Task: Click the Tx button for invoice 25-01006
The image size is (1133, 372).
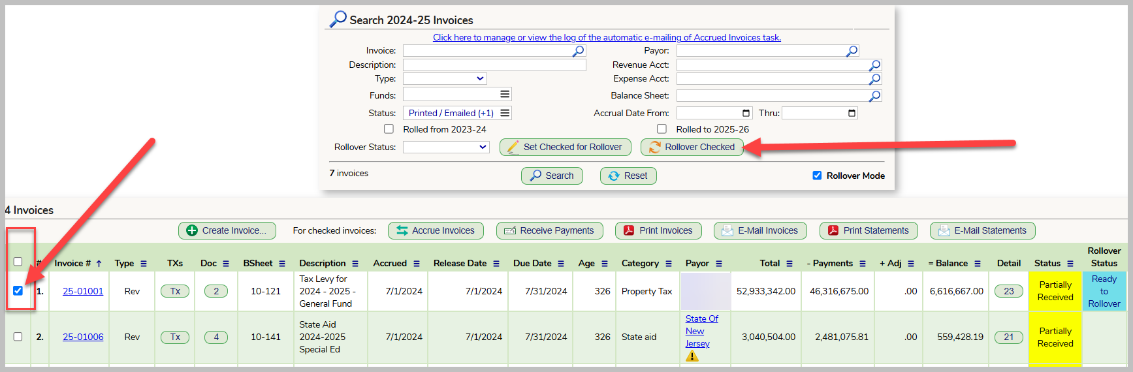Action: coord(175,337)
